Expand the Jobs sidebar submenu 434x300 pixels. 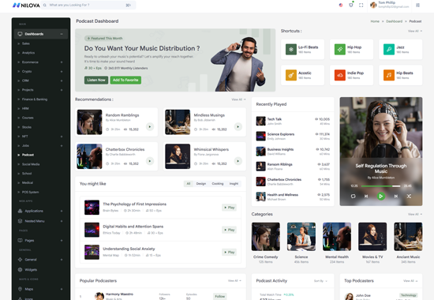(x=62, y=145)
